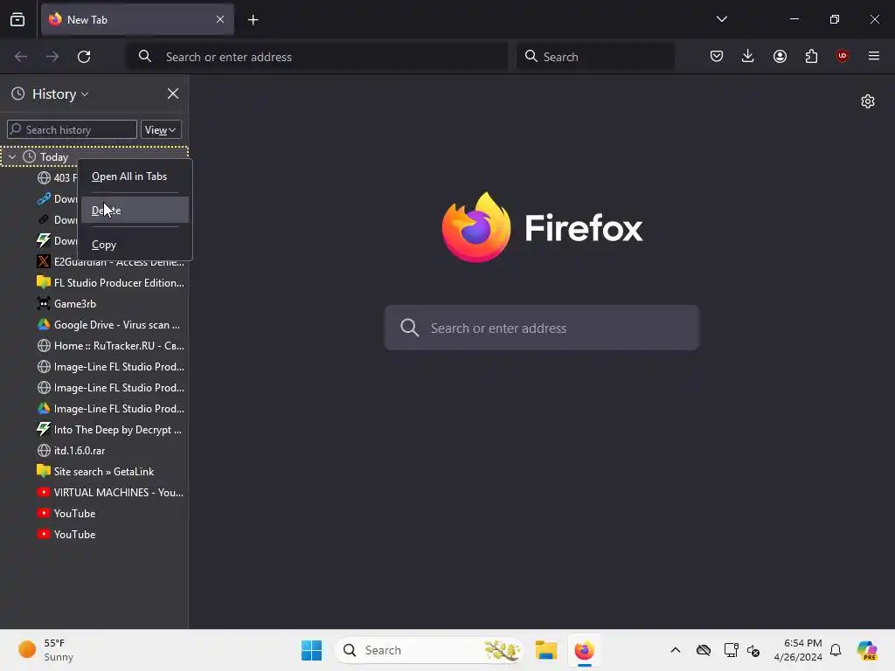
Task: Collapse the Today history folder
Action: (12, 157)
